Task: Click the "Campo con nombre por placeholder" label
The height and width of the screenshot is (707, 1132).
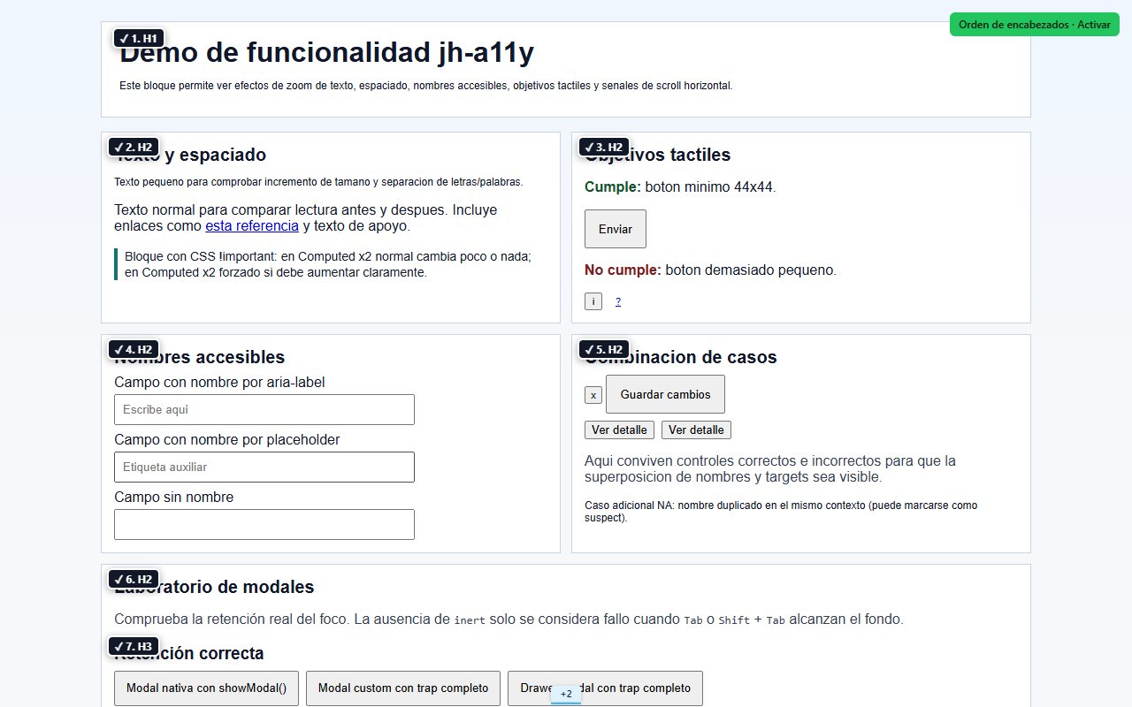Action: click(x=227, y=440)
